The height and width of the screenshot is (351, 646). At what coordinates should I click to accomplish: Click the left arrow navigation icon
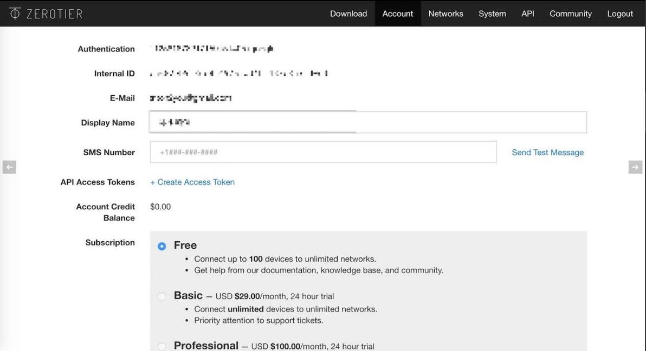pos(9,167)
